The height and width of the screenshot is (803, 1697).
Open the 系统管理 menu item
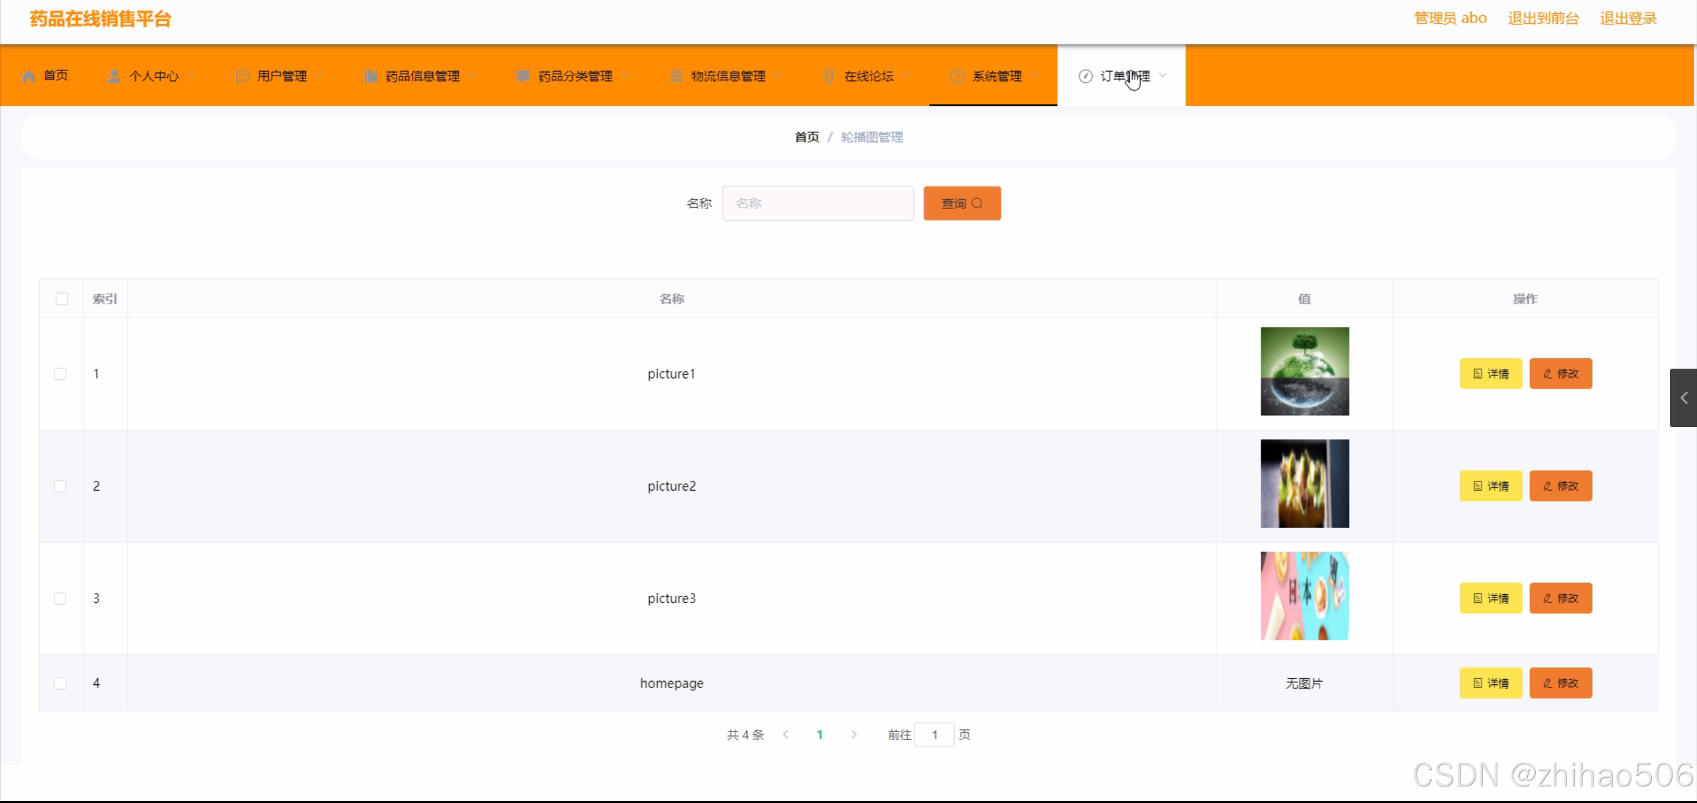point(996,76)
